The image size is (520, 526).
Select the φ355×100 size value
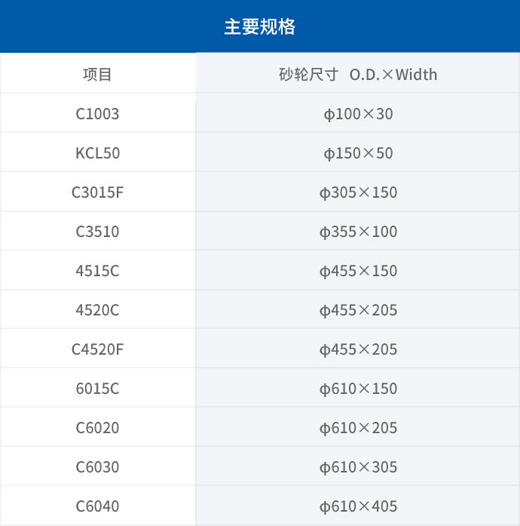click(358, 232)
